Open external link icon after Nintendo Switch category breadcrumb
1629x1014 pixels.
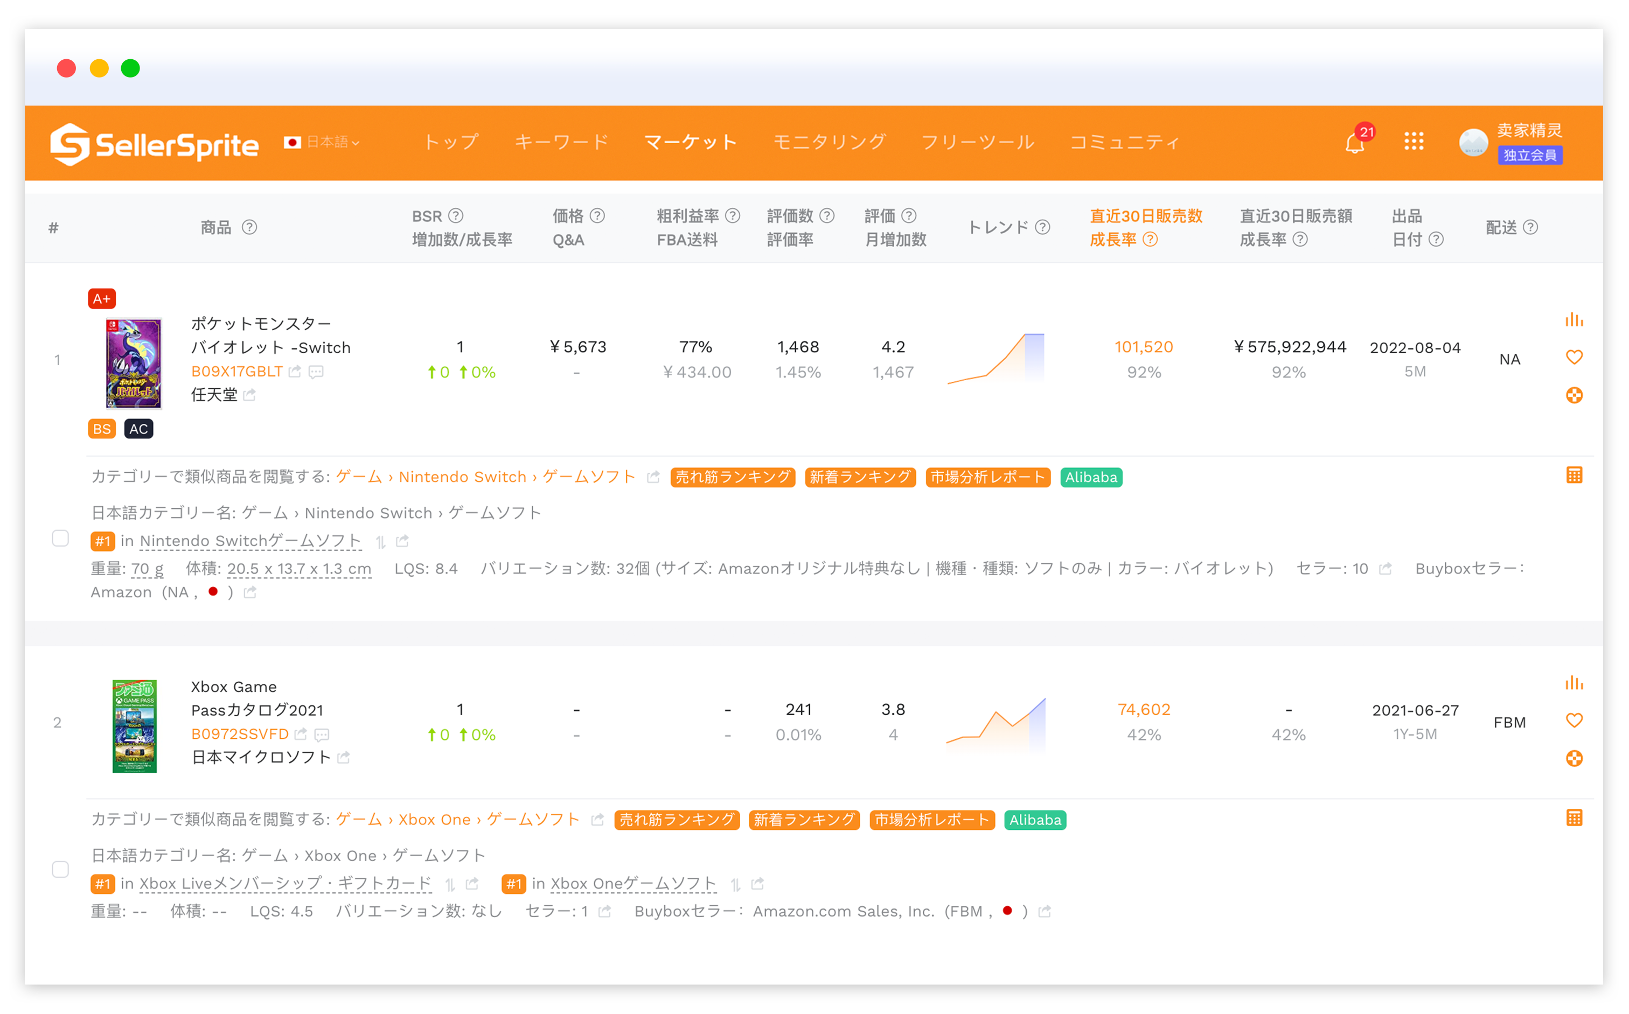click(653, 478)
